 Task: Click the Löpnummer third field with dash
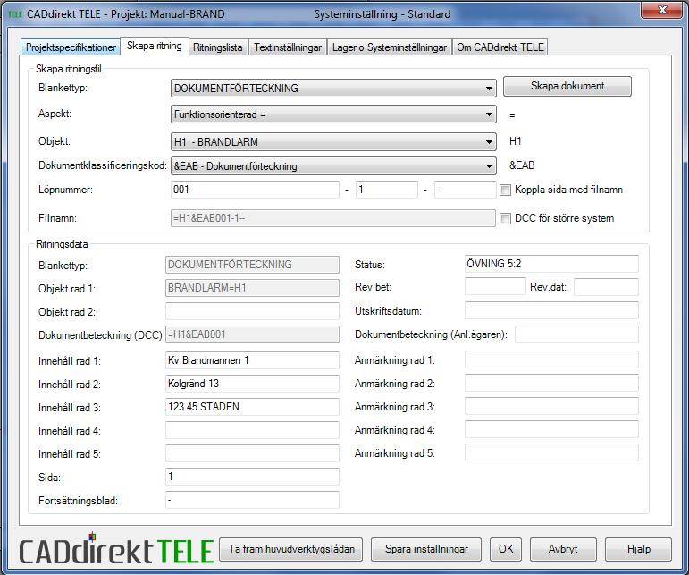466,190
